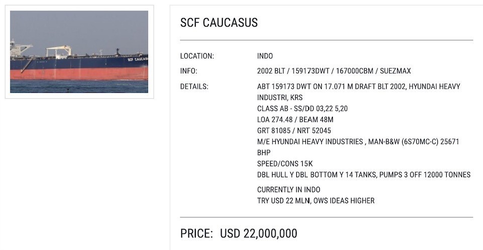Click the DBL HULL tanks and pumps line
The height and width of the screenshot is (250, 483).
(364, 175)
